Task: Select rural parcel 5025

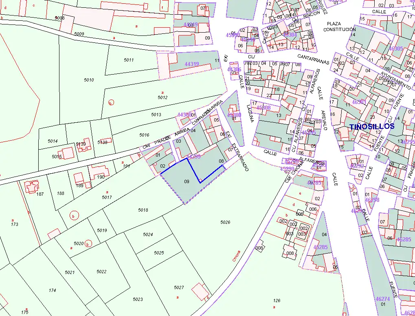Action: tap(159, 253)
